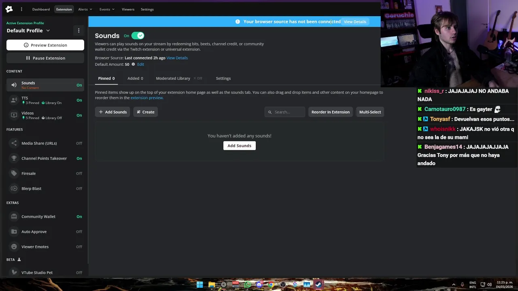
Task: Open the Windows Start menu
Action: 200,285
